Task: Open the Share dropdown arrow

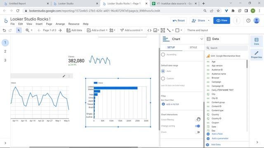Action: pos(209,21)
